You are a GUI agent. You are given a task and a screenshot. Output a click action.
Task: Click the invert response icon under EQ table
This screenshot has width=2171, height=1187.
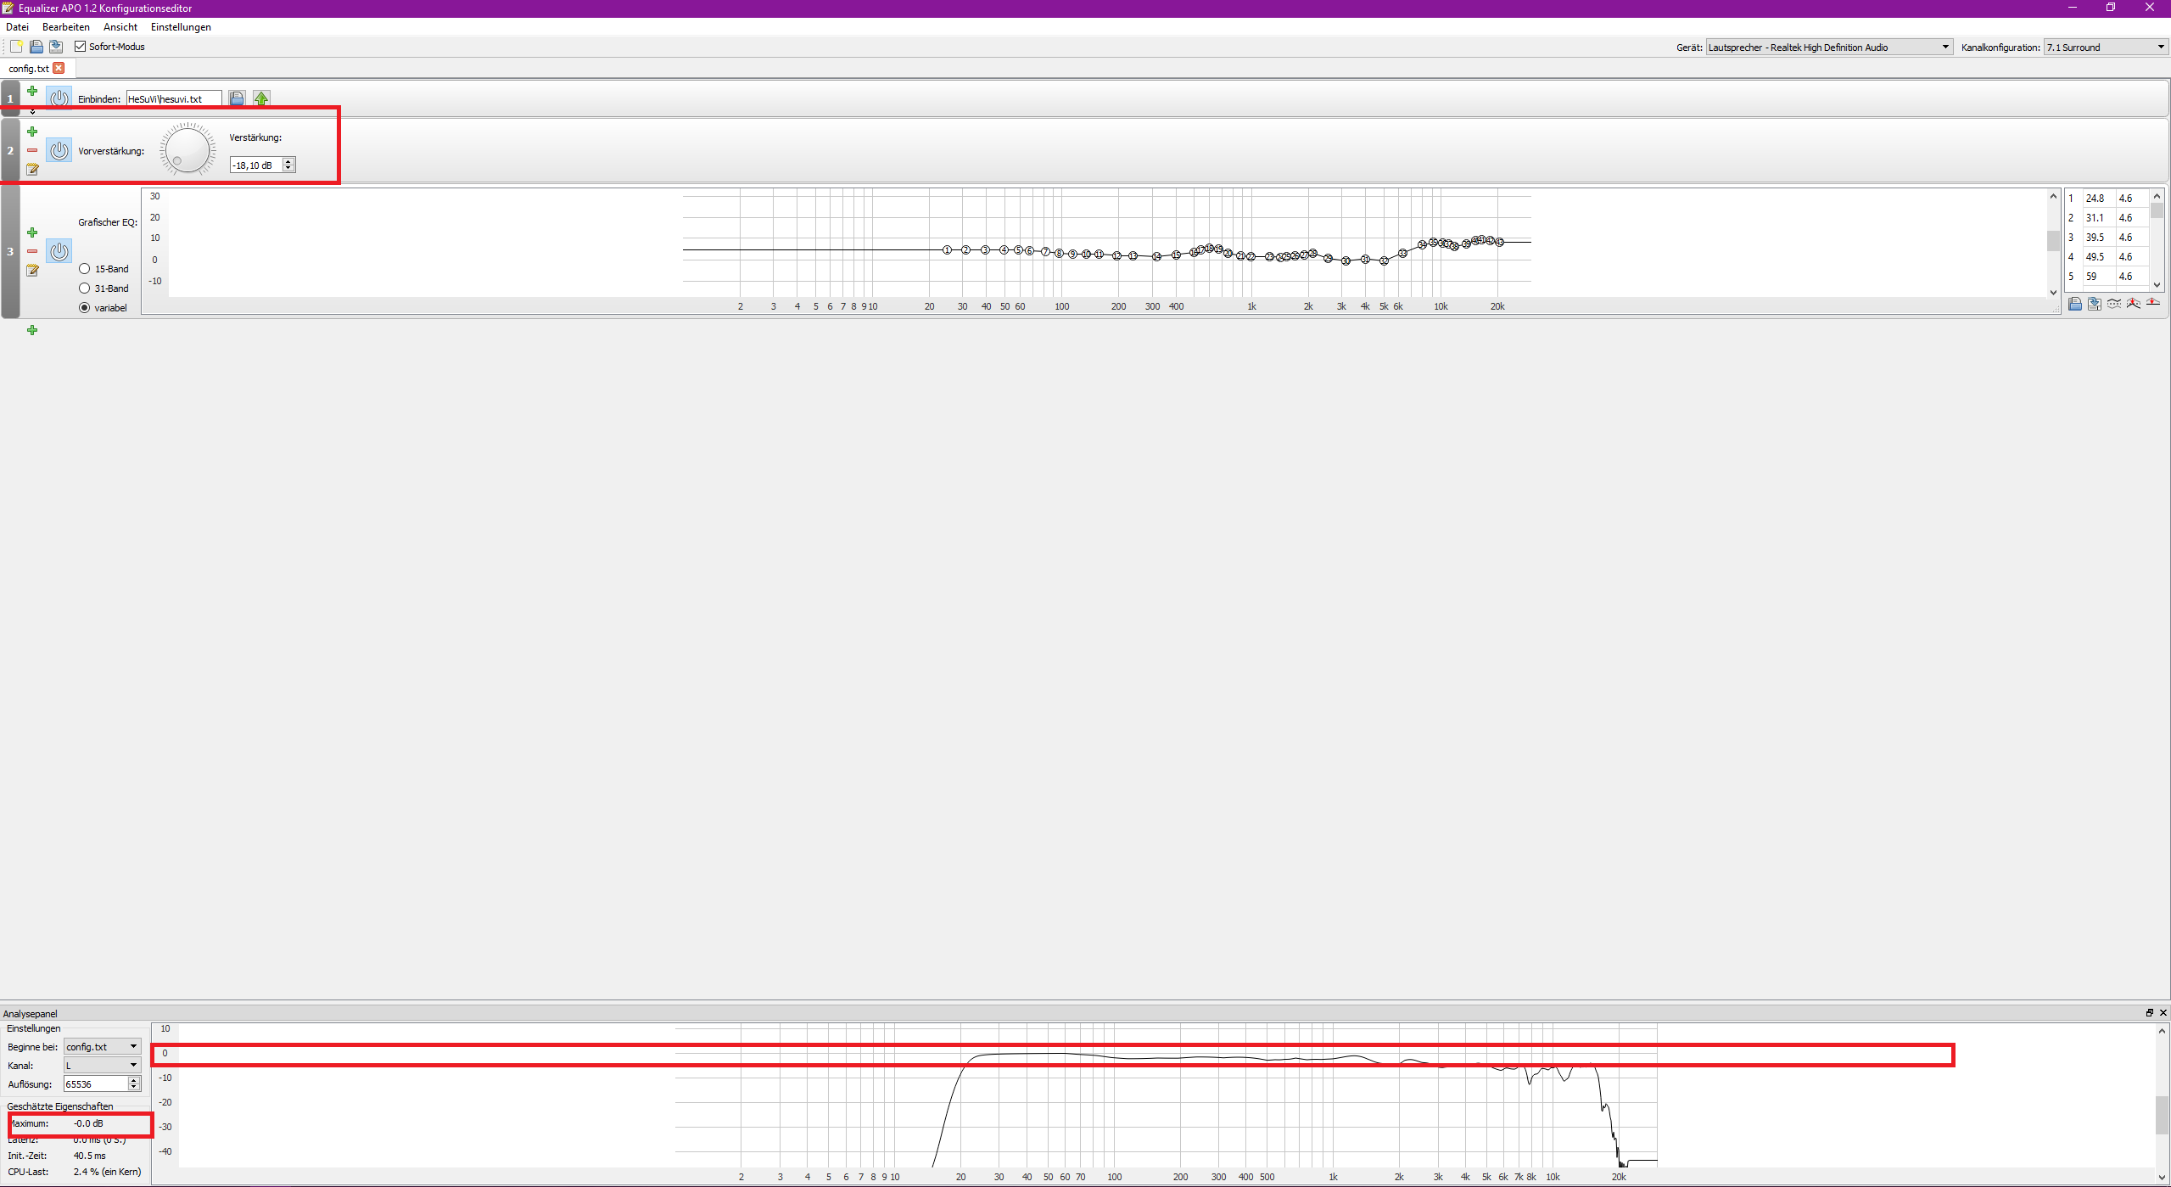2113,304
